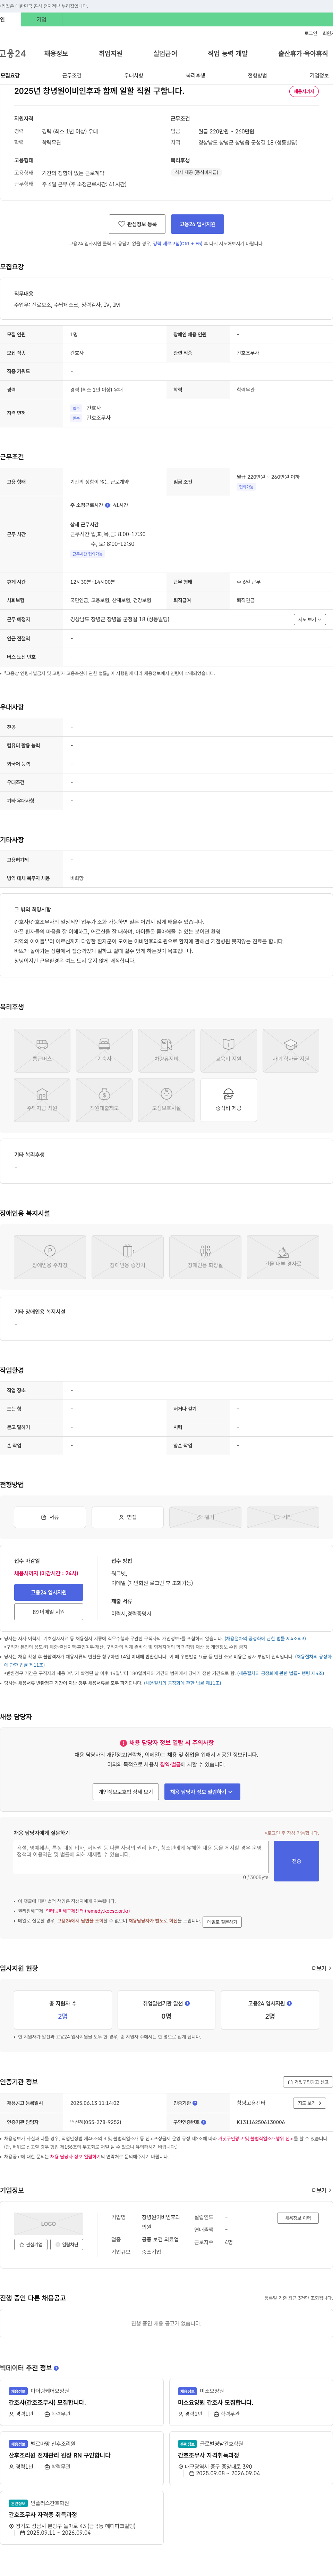Click 채용정보 이력 button

click(x=298, y=2218)
